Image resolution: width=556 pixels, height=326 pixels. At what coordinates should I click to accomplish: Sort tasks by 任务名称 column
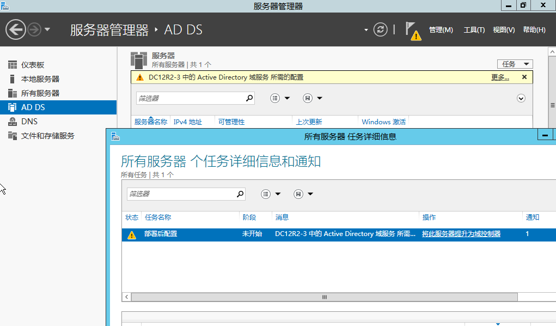(158, 218)
